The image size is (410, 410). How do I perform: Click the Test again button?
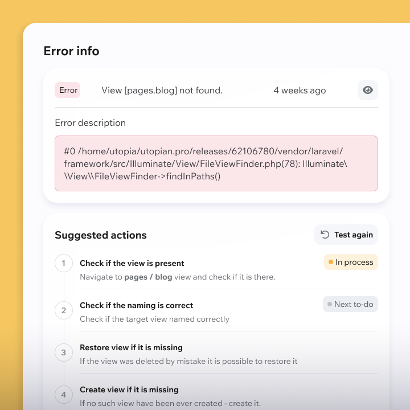point(346,235)
